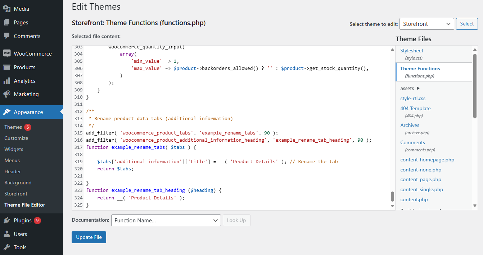483x255 pixels.
Task: Click Theme Files list scrollbar thumb
Action: click(475, 86)
